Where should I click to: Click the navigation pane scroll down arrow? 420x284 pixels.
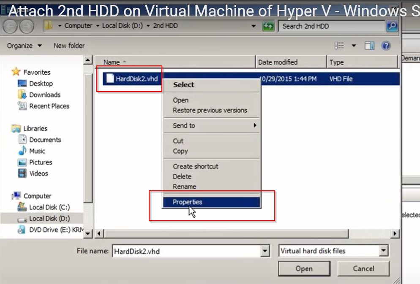tap(88, 233)
